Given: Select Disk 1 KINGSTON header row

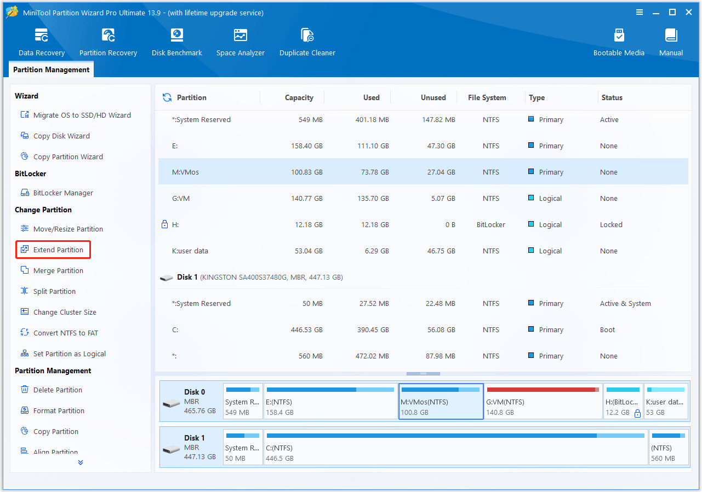Looking at the screenshot, I should [423, 277].
